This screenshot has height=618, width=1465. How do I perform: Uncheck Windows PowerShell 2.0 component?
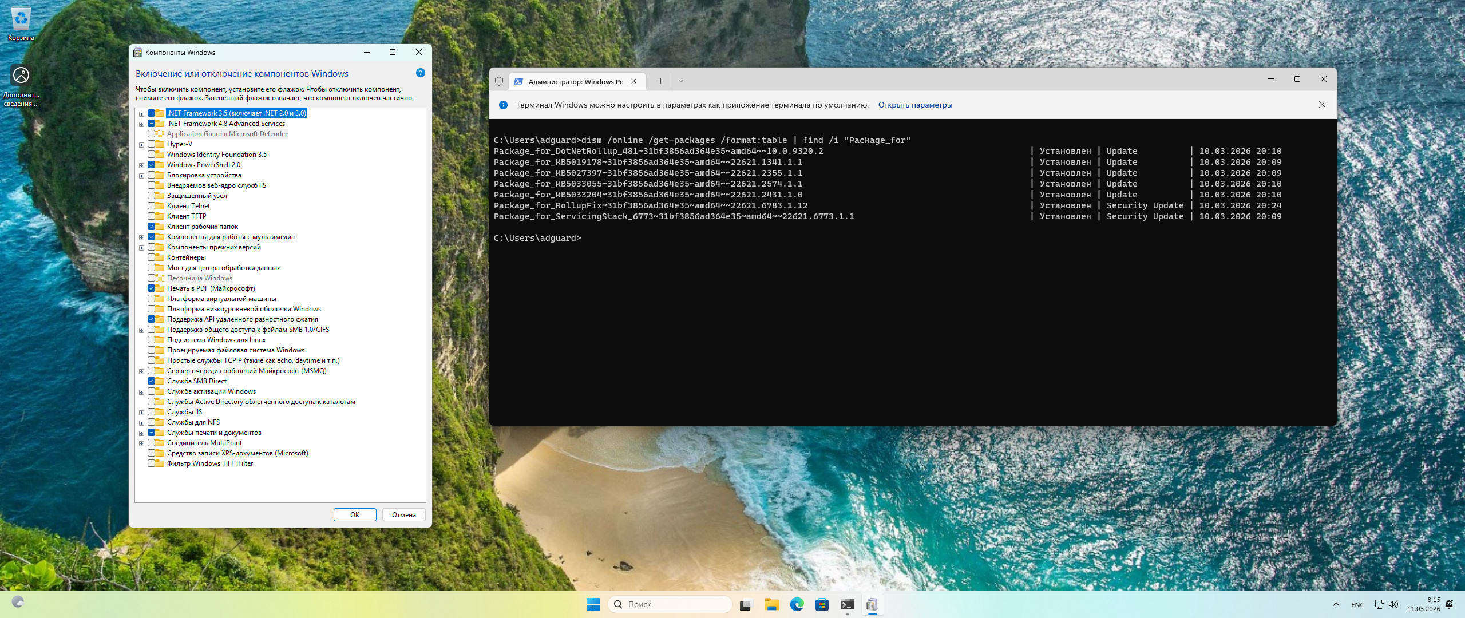(x=152, y=165)
